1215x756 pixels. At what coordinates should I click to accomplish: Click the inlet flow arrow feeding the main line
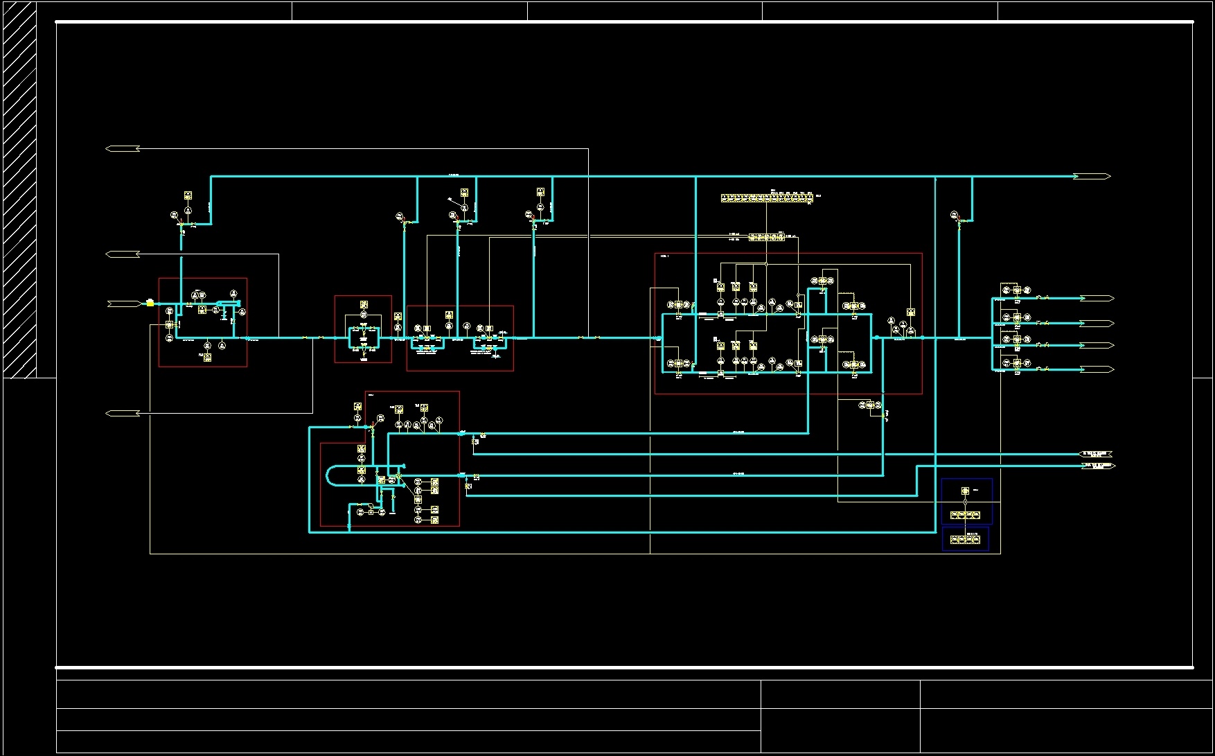(x=124, y=304)
